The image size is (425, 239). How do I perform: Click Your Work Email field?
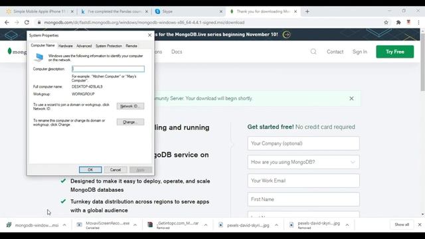303,181
